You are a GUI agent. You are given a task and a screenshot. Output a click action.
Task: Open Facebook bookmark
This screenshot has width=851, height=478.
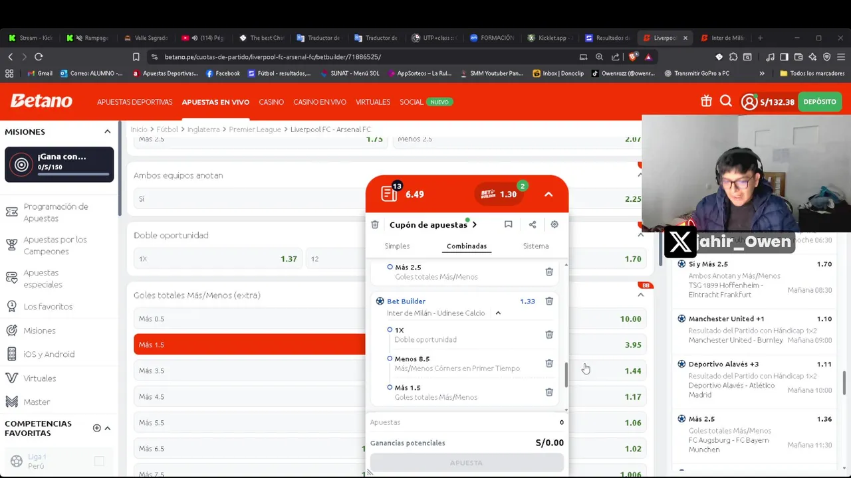point(223,74)
